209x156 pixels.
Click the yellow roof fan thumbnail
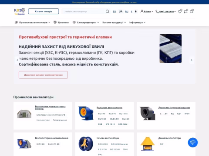[147, 144]
